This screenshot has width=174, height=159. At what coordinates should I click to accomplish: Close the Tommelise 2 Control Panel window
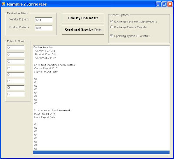coord(170,4)
